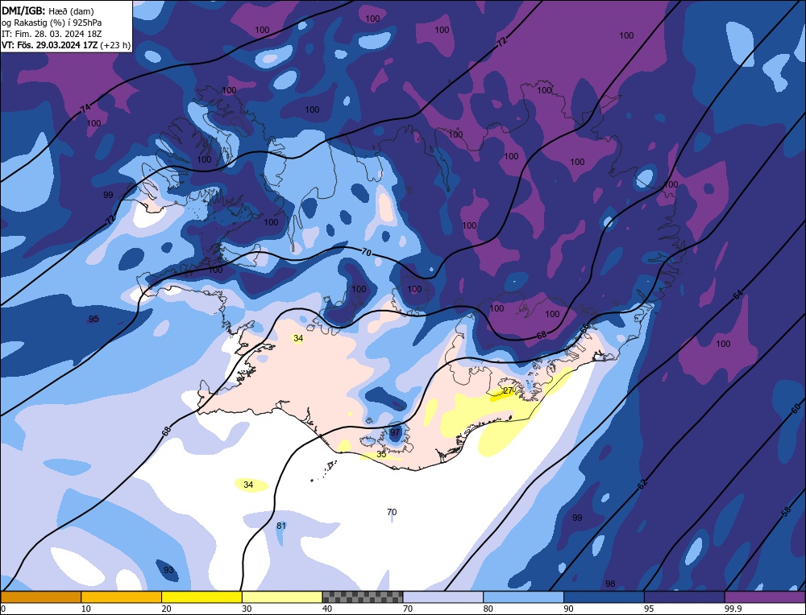Click the checkered 40–70 legend swatch
This screenshot has width=806, height=615.
coord(363,597)
